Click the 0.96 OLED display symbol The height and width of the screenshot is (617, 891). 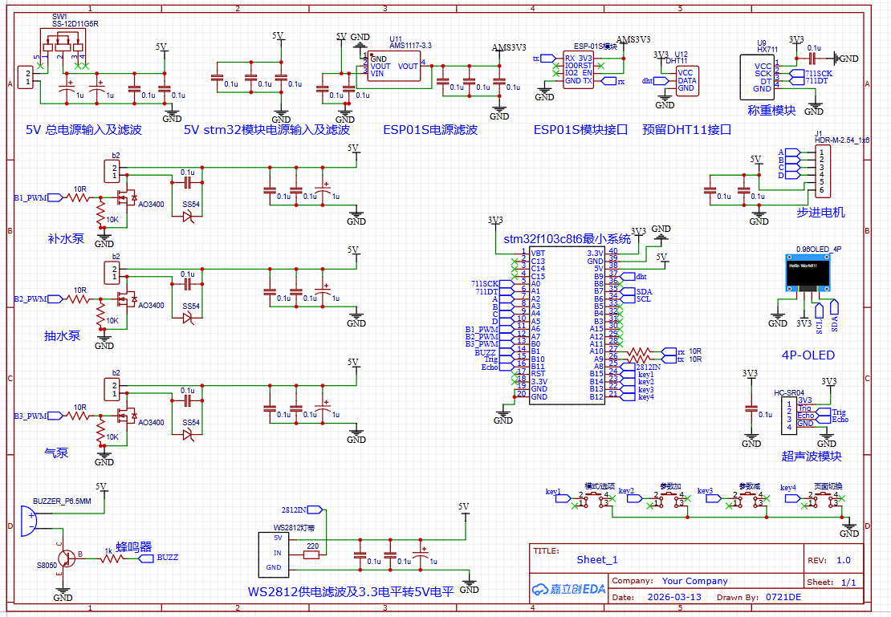tap(807, 274)
